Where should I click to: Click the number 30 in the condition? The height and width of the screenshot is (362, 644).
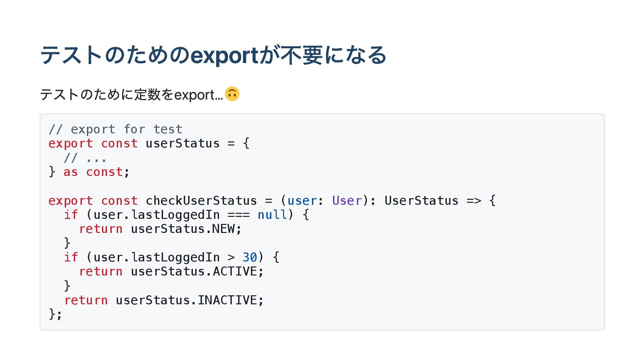(250, 257)
